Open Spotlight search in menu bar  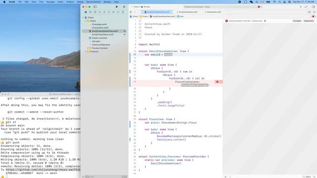(279, 2)
